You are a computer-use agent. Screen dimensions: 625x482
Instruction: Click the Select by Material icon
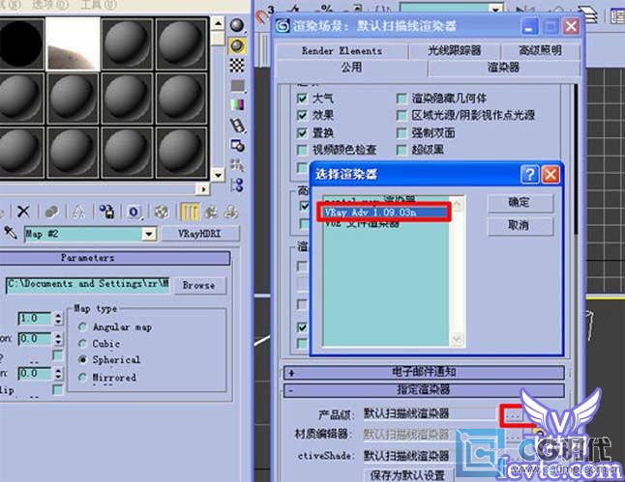click(x=238, y=165)
